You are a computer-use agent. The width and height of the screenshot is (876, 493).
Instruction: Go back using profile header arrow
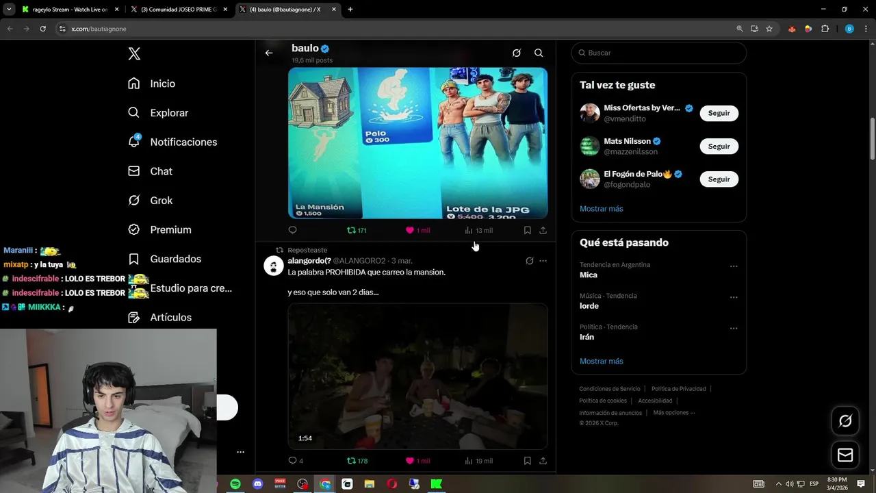click(x=269, y=53)
